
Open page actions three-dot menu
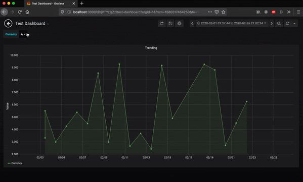pos(210,12)
